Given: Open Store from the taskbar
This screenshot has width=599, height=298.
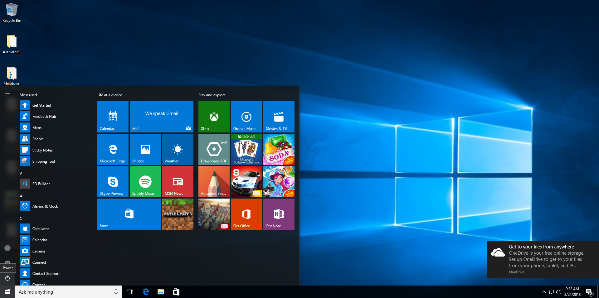Looking at the screenshot, I should [176, 292].
